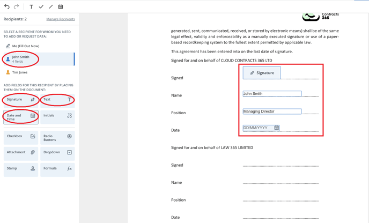Click 'Signed for and on behalf of CLOUD CONTRACTS 365 LTD'
The image size is (369, 223).
click(222, 61)
